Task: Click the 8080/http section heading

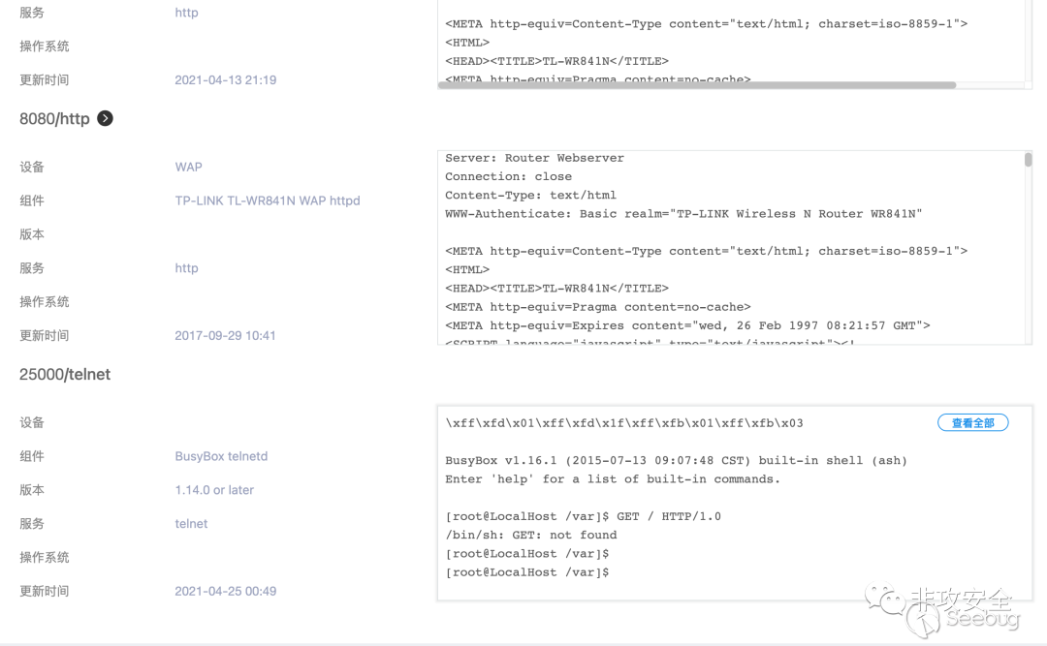Action: pos(54,119)
